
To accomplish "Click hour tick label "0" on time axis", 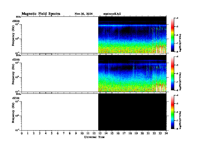I will click(22, 133).
